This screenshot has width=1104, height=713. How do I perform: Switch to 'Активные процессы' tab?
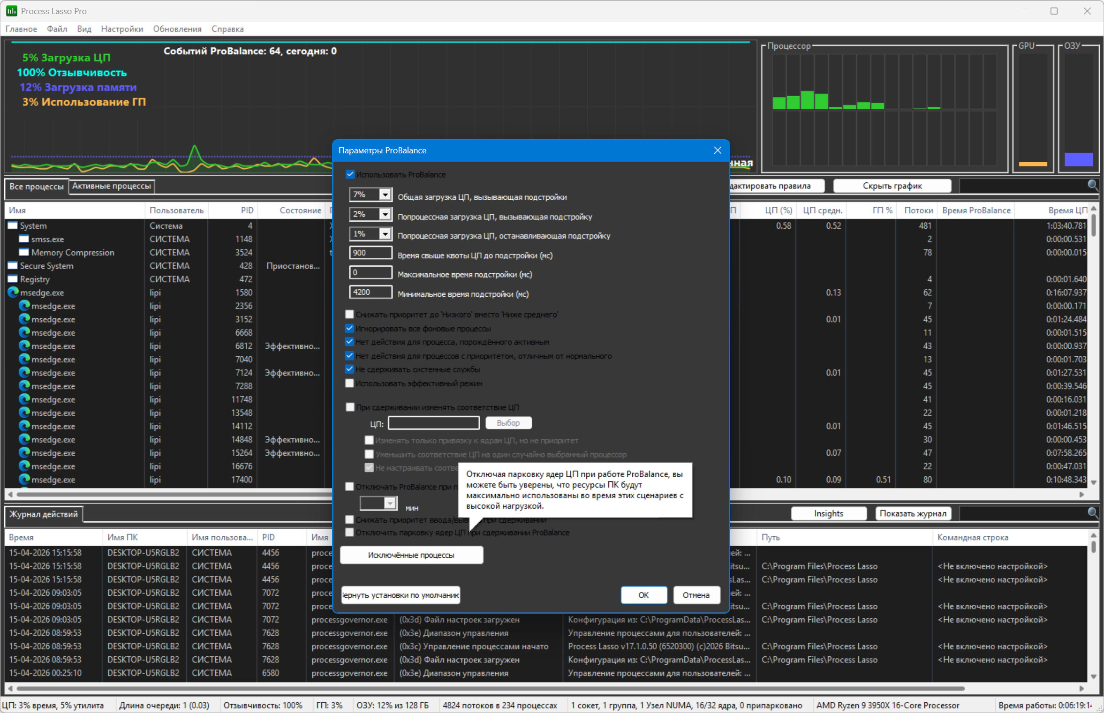pyautogui.click(x=112, y=186)
